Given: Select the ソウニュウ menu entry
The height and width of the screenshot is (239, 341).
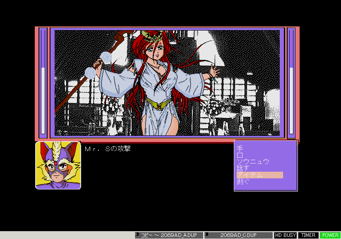Looking at the screenshot, I should (253, 161).
